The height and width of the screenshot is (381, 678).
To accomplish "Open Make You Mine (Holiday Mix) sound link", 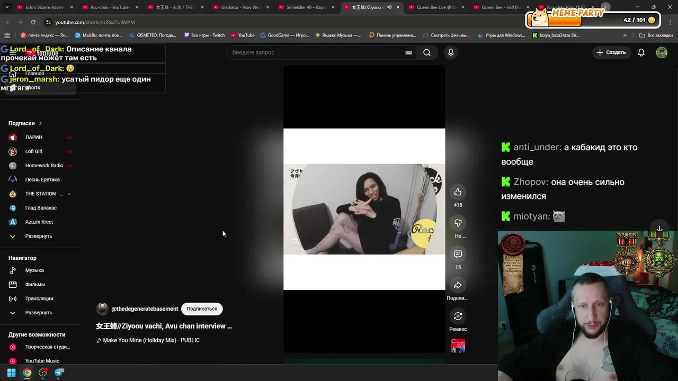I will tap(151, 340).
